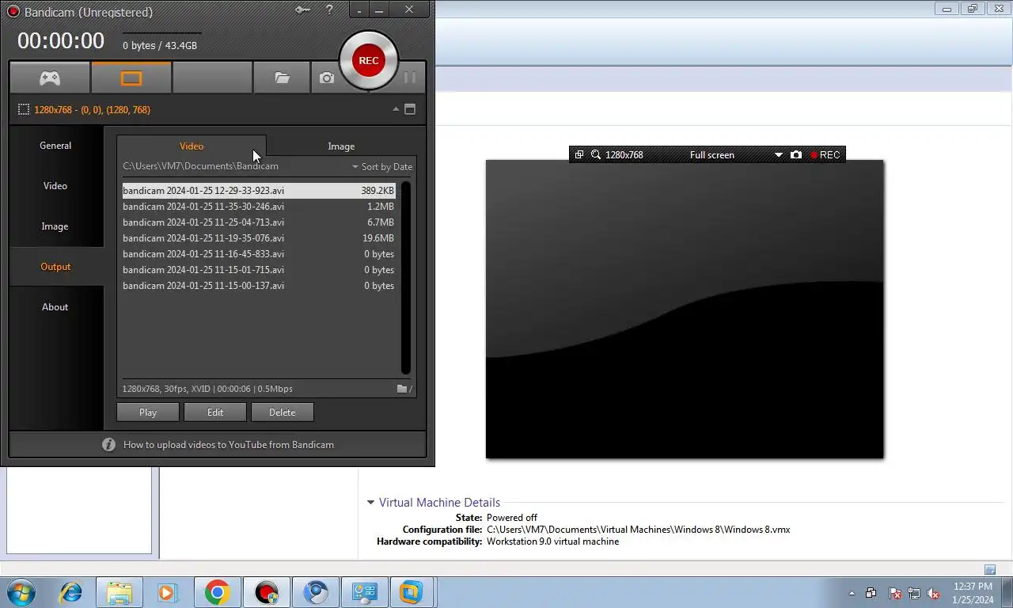Click the pause recording icon

coord(409,78)
